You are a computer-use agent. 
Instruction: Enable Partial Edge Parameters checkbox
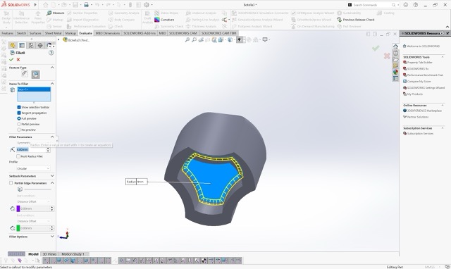[11, 183]
